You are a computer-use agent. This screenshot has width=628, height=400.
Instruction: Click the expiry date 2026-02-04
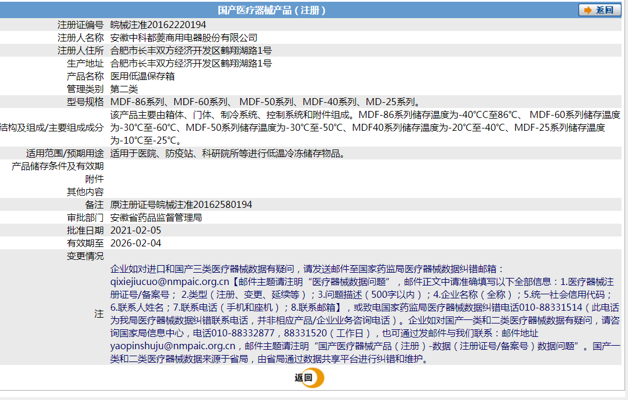click(x=136, y=243)
